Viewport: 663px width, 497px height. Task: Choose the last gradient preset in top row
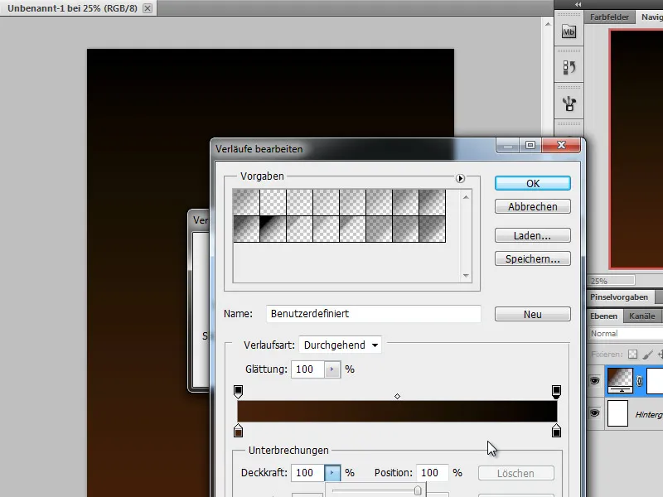click(432, 202)
